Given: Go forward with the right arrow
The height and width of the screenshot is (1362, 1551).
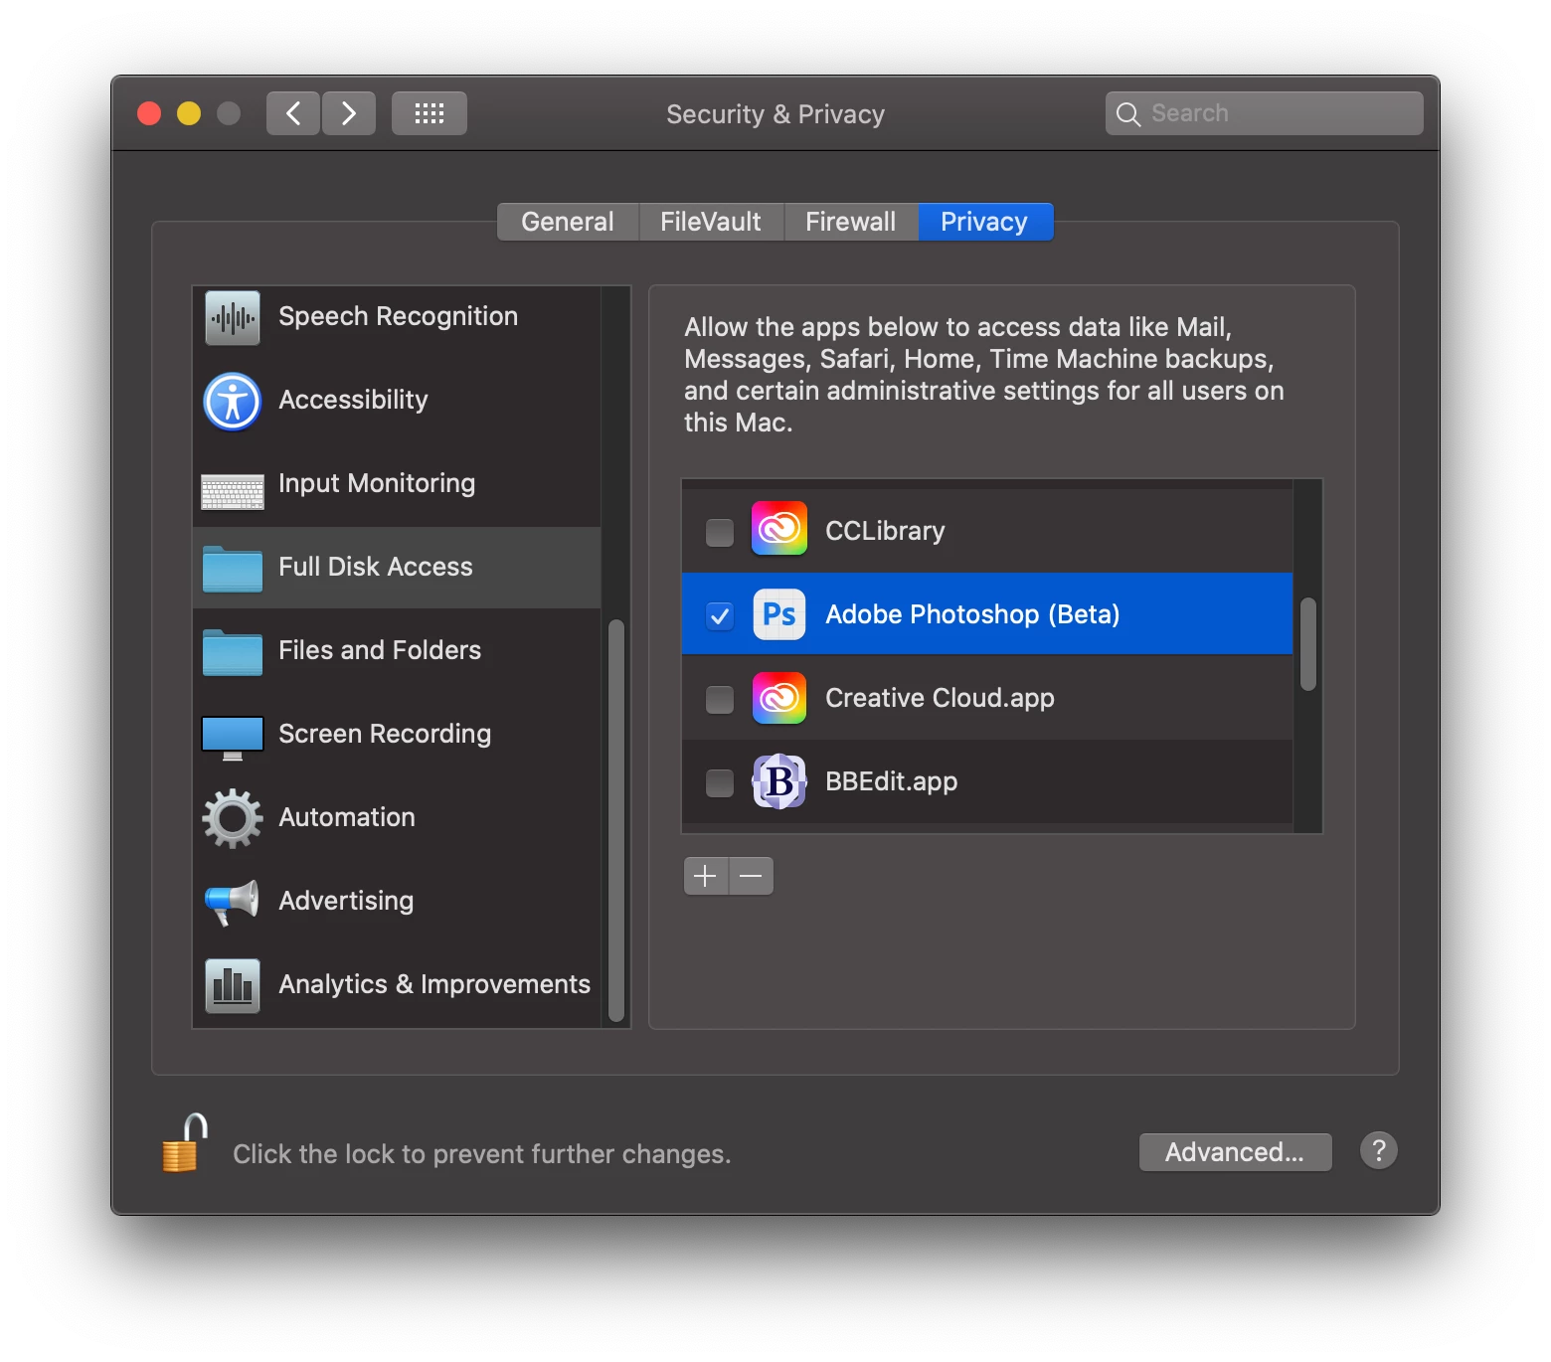Looking at the screenshot, I should tap(349, 113).
